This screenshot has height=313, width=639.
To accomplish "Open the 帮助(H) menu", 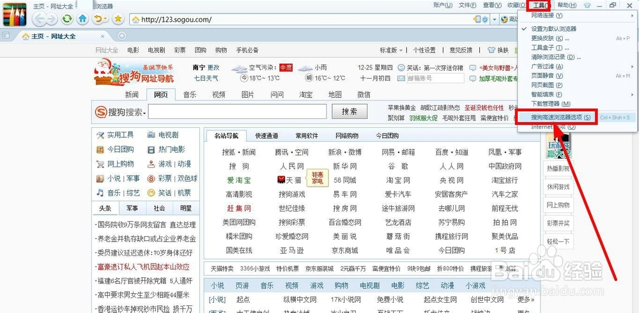I will click(x=567, y=5).
